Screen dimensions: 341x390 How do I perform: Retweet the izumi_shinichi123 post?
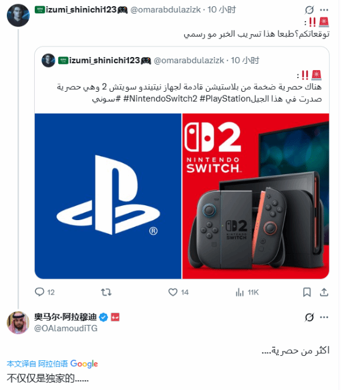pyautogui.click(x=106, y=292)
